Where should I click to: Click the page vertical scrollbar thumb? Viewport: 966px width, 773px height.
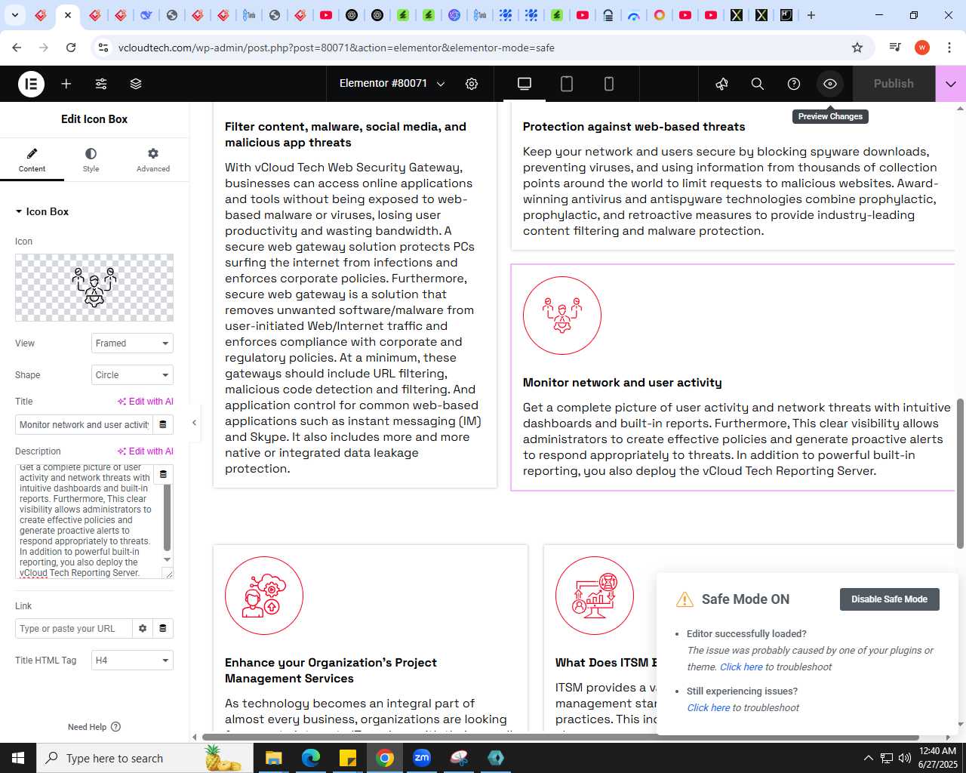click(960, 473)
